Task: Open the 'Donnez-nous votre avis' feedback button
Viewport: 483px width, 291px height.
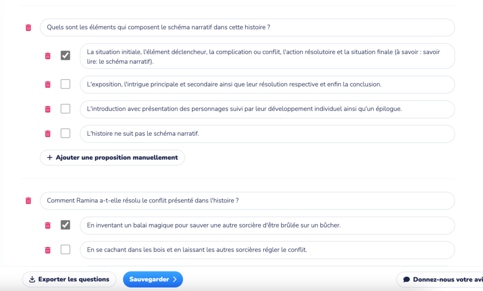Action: pyautogui.click(x=441, y=279)
